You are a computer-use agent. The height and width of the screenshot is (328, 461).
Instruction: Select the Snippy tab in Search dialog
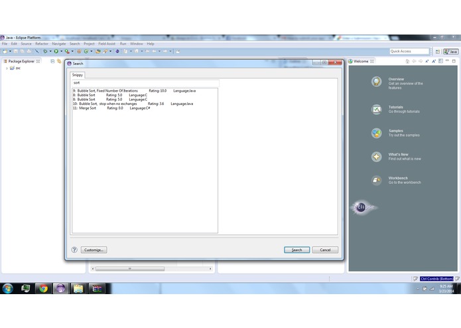pos(78,75)
